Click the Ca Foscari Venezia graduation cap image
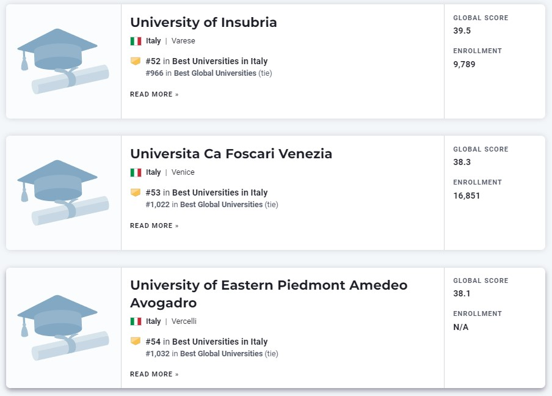552x396 pixels. pos(63,193)
